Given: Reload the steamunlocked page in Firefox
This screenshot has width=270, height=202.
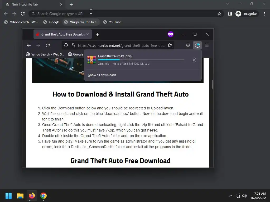Looking at the screenshot, I should (x=48, y=45).
